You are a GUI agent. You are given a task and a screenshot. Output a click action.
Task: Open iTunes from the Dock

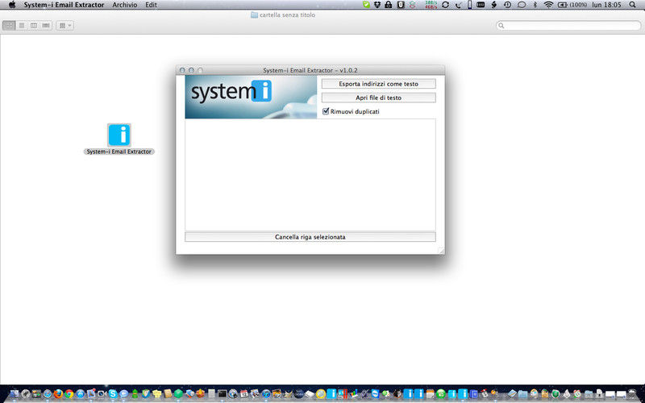pos(266,393)
